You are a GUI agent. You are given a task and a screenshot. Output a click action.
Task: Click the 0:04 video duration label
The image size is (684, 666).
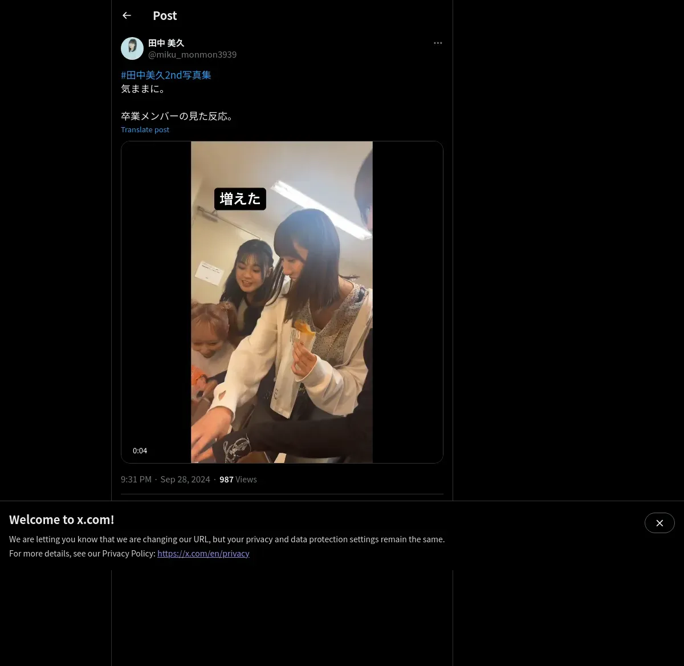(x=140, y=450)
